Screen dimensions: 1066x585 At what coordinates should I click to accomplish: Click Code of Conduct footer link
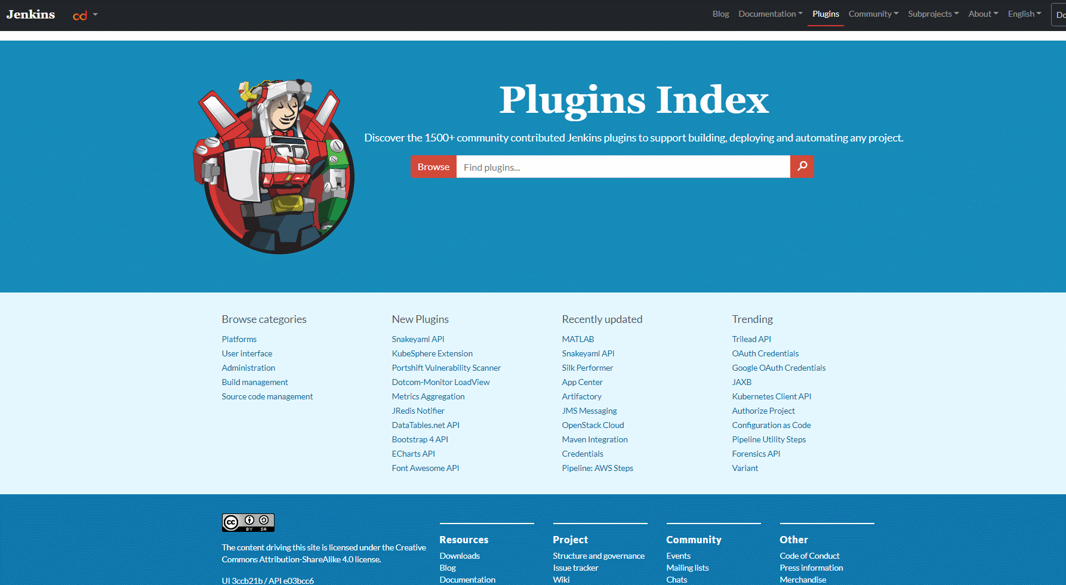(809, 556)
